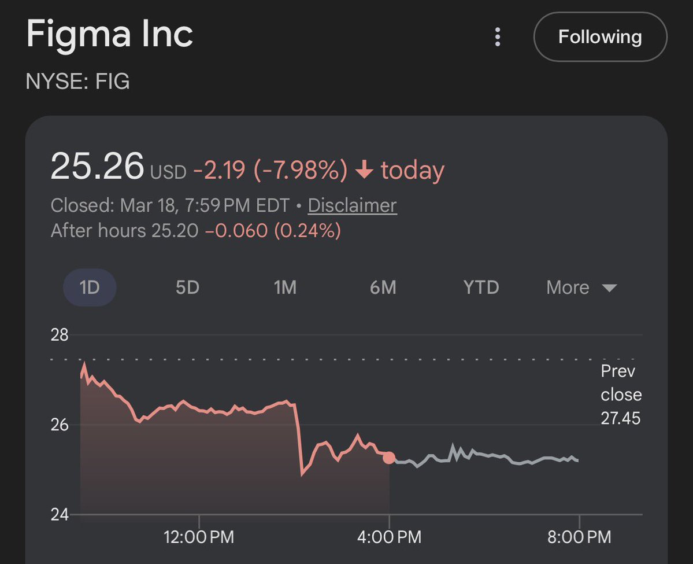Click the Figma Inc company title

coord(110,35)
